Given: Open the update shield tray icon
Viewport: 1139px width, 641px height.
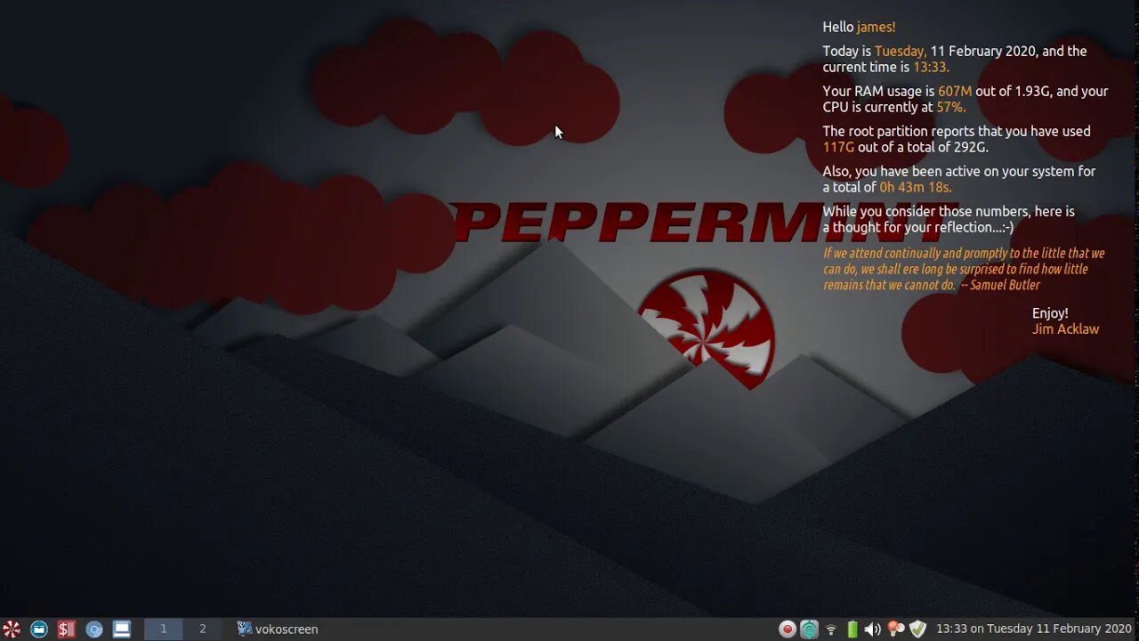Looking at the screenshot, I should click(918, 629).
